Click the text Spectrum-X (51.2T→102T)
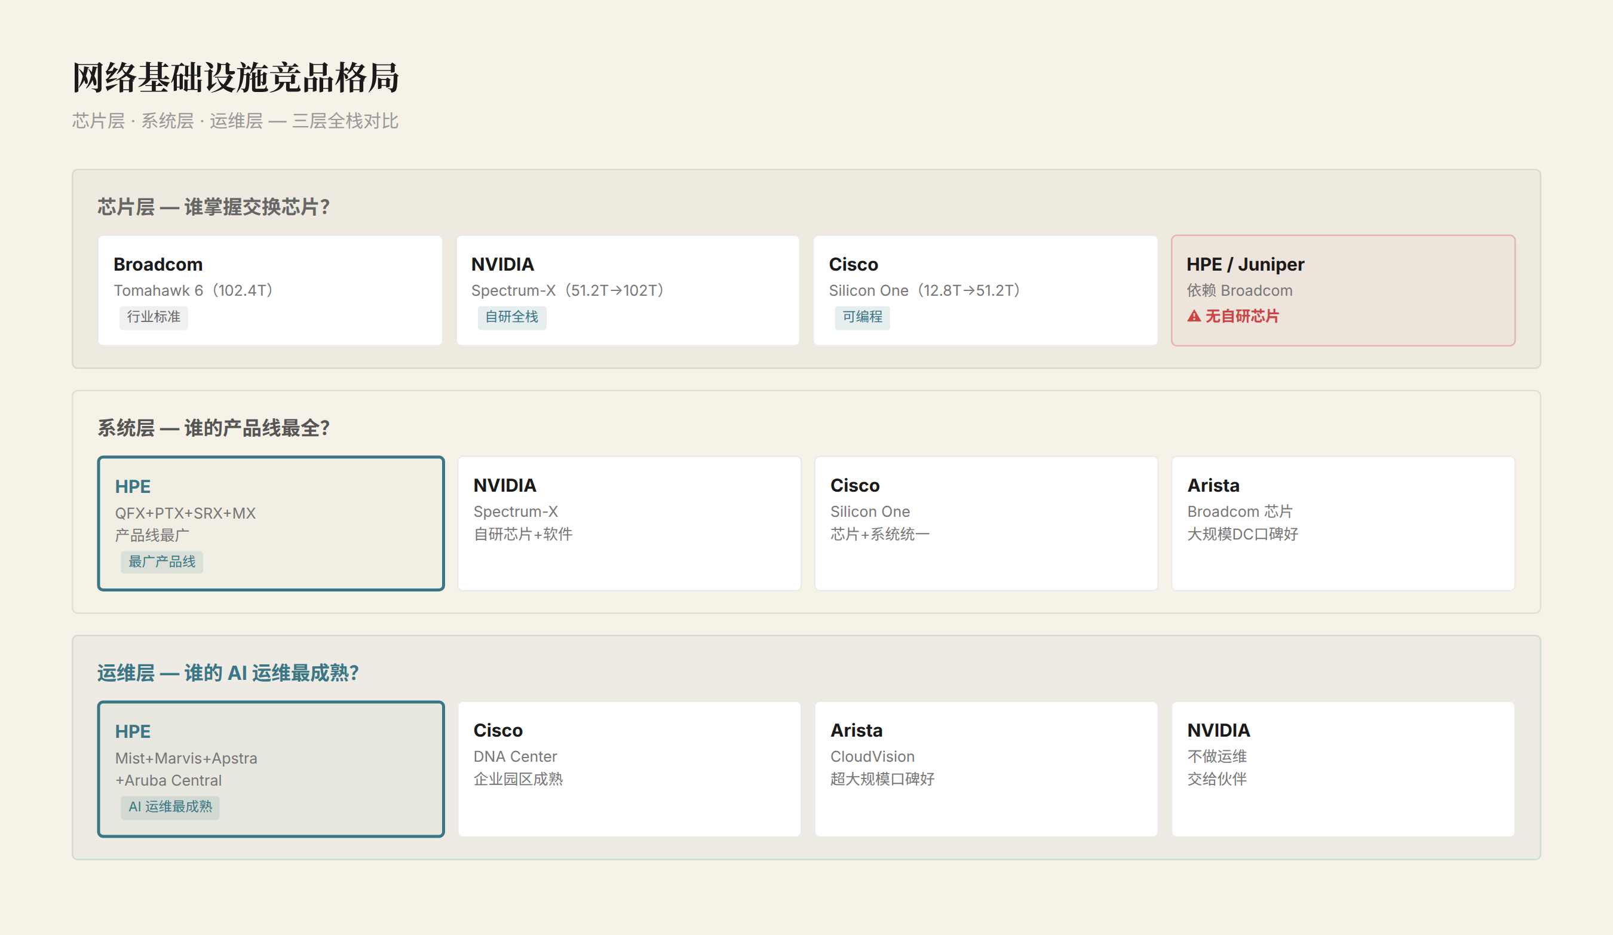 pyautogui.click(x=567, y=290)
